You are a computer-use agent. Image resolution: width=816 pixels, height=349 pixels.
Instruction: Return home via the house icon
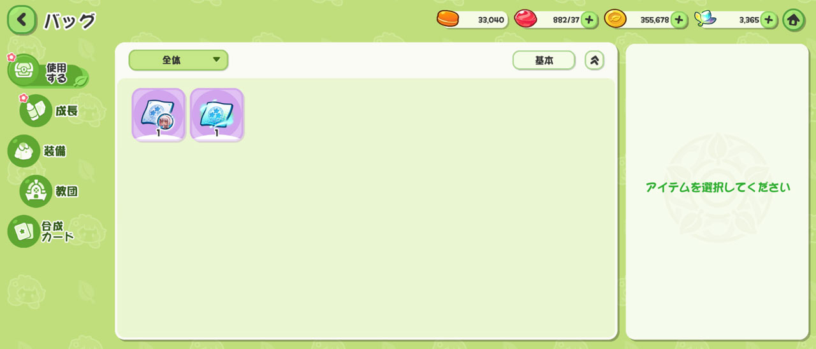click(794, 20)
